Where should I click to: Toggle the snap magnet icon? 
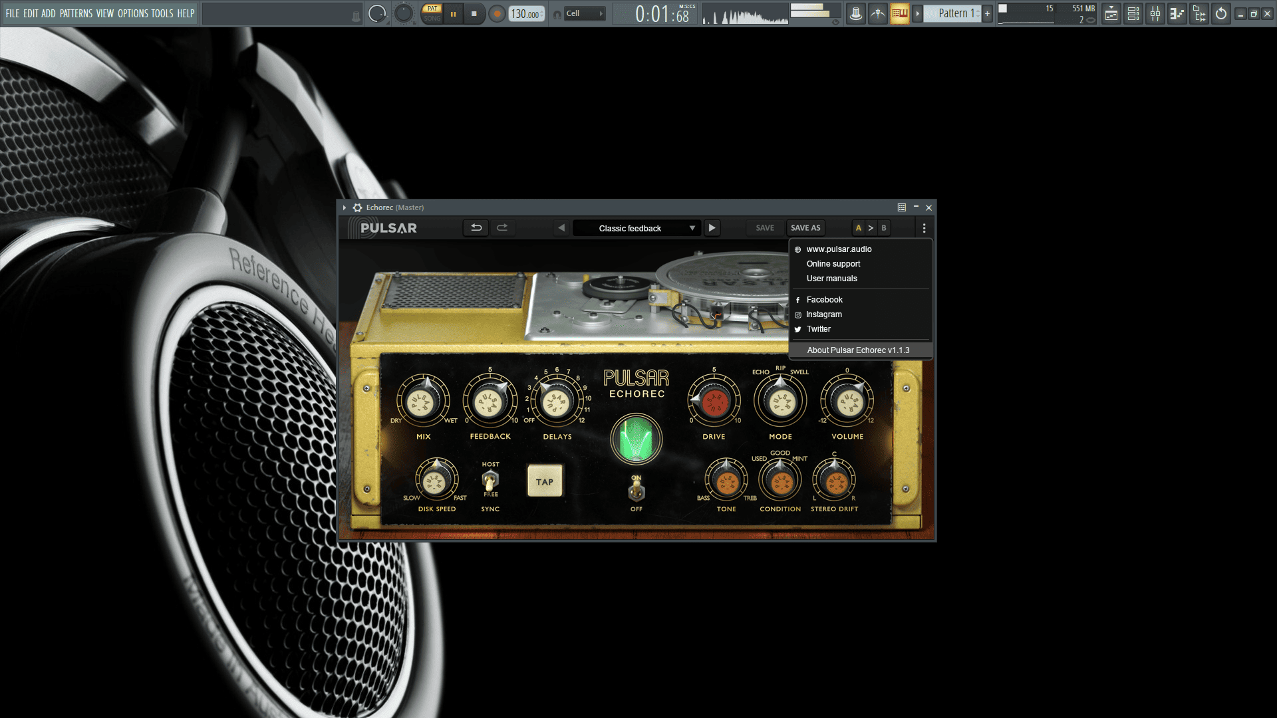pos(557,14)
